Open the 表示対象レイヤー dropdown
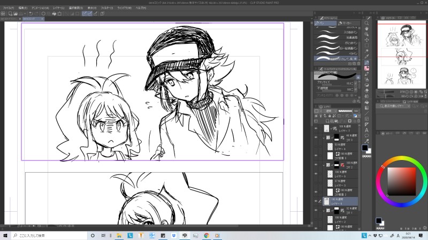The image size is (428, 240). pos(393,106)
